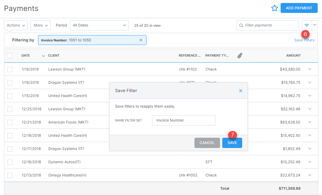Click reference chk #1002
The height and width of the screenshot is (195, 322).
click(x=188, y=175)
